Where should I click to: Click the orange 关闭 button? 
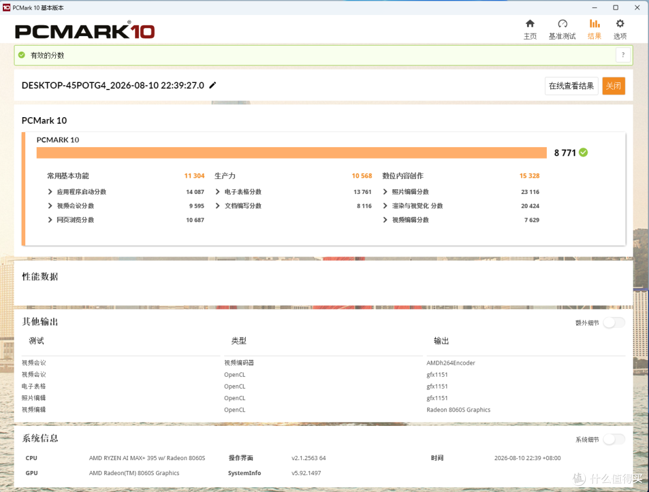coord(614,86)
